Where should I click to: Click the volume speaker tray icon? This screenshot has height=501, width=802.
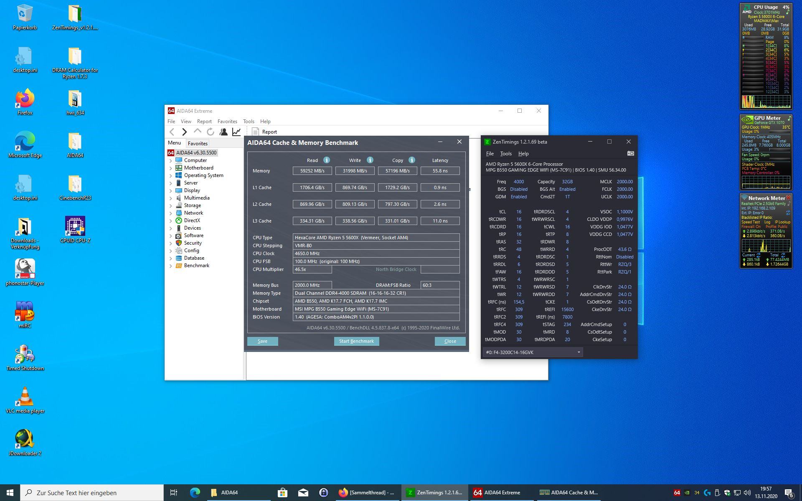[x=747, y=493]
